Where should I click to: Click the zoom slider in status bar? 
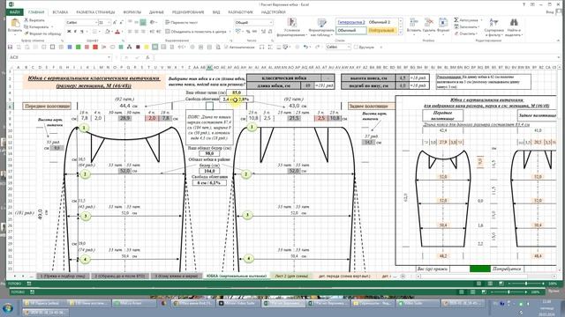[526, 284]
